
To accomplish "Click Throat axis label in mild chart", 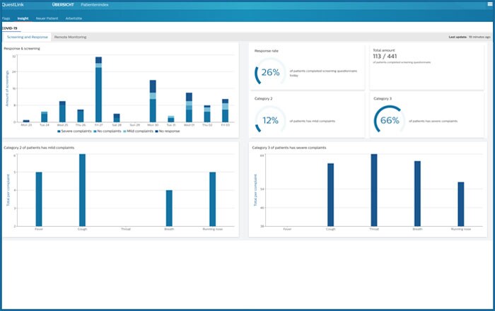I will pyautogui.click(x=126, y=229).
